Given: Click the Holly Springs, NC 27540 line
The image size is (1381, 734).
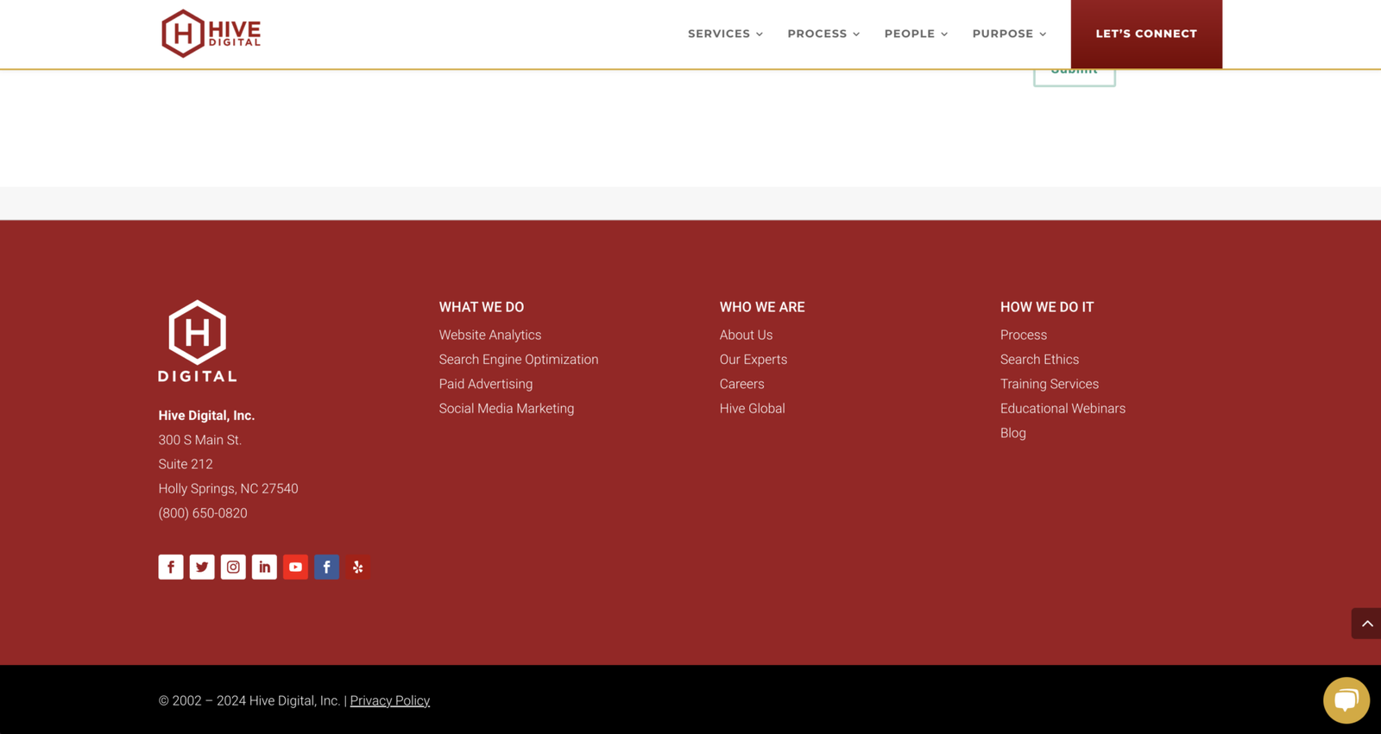Looking at the screenshot, I should coord(229,489).
